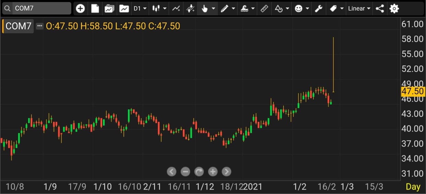The image size is (426, 194).
Task: Pan chart left with arrow button
Action: click(x=171, y=172)
